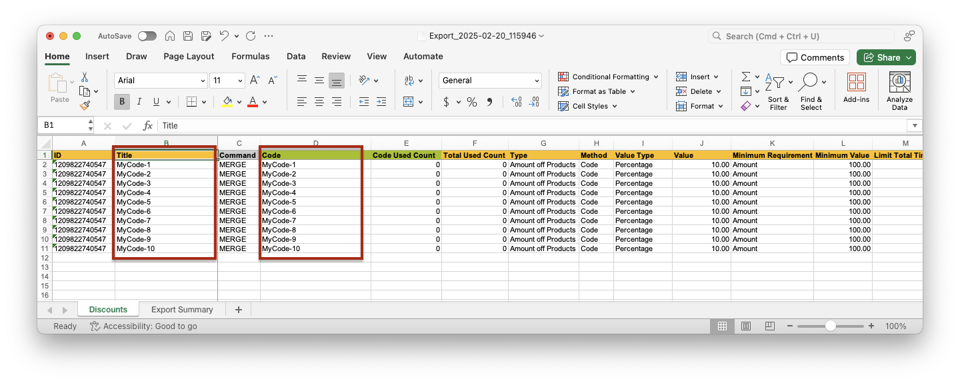Click the Format Painter brush icon

pos(85,105)
